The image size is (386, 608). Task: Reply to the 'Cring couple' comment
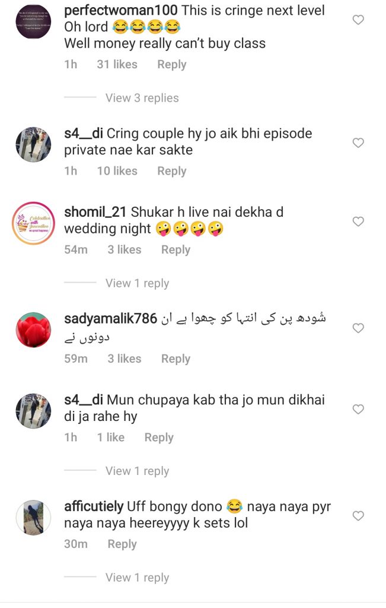coord(171,171)
